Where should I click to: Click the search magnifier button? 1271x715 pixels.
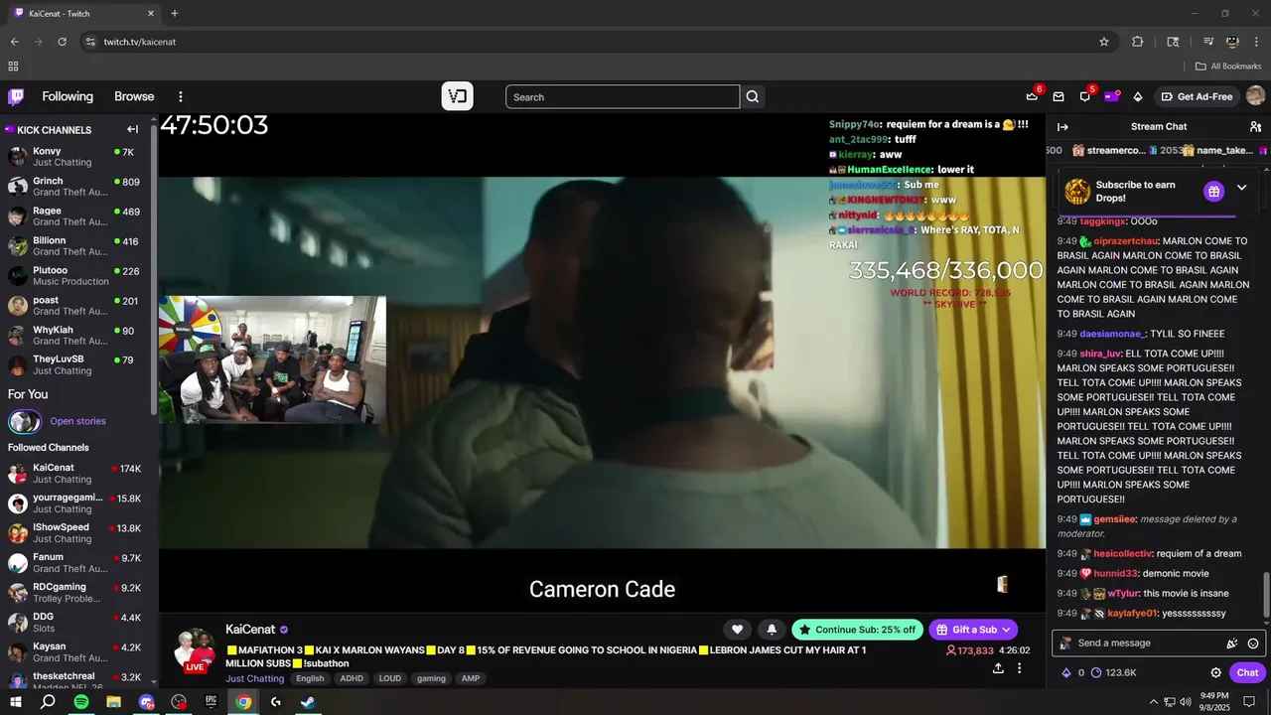tap(753, 96)
